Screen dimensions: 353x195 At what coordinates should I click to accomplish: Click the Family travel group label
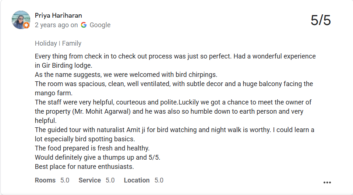point(71,43)
